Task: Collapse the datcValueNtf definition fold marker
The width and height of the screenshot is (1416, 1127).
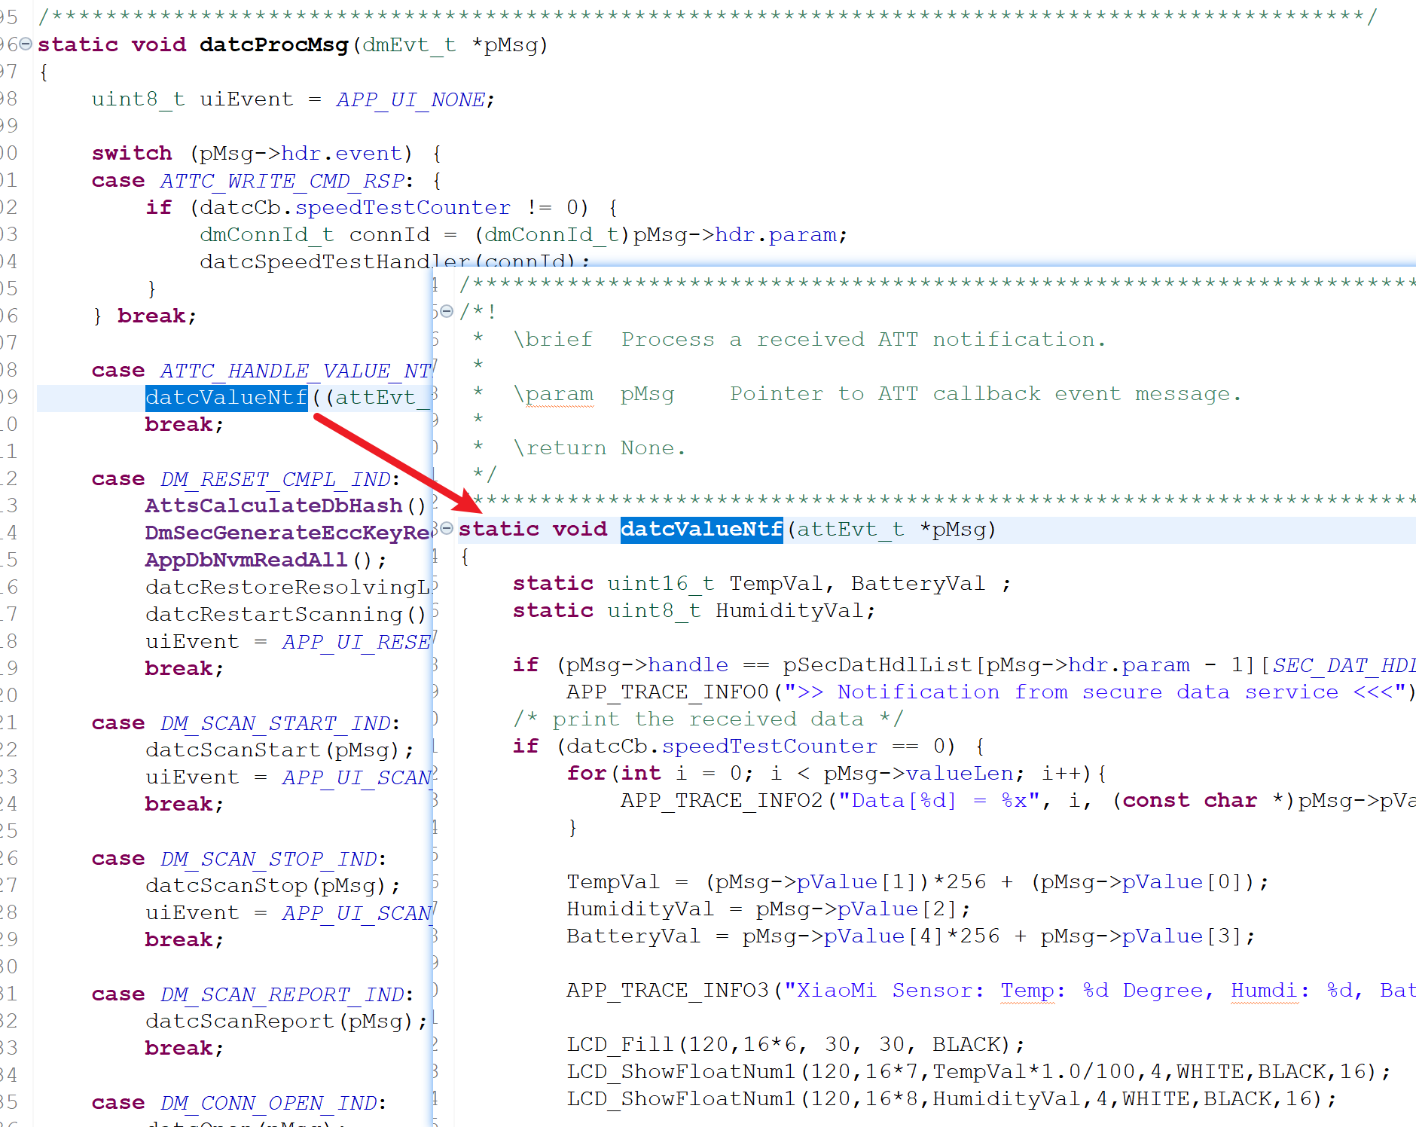Action: coord(447,529)
